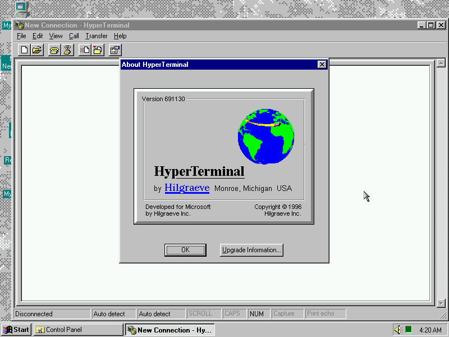The height and width of the screenshot is (337, 449).
Task: Click the Properties toolbar icon
Action: click(x=115, y=50)
